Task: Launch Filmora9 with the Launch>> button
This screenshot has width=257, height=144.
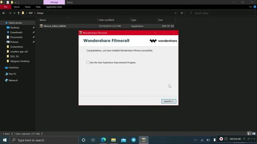Action: pos(169,101)
